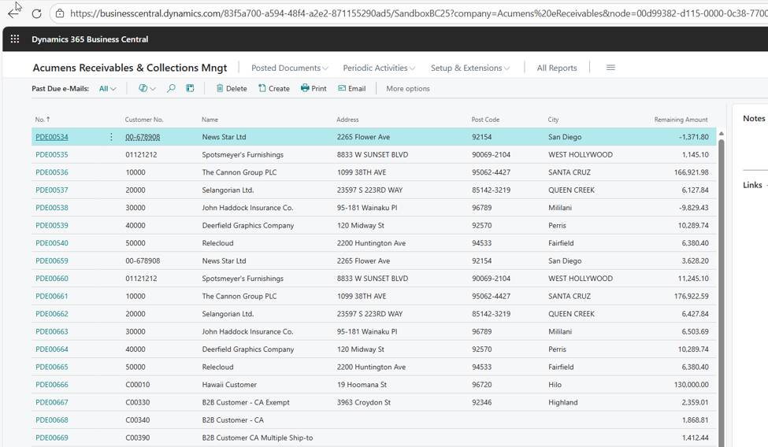This screenshot has width=768, height=447.
Task: Sort by Name column header
Action: [x=210, y=120]
